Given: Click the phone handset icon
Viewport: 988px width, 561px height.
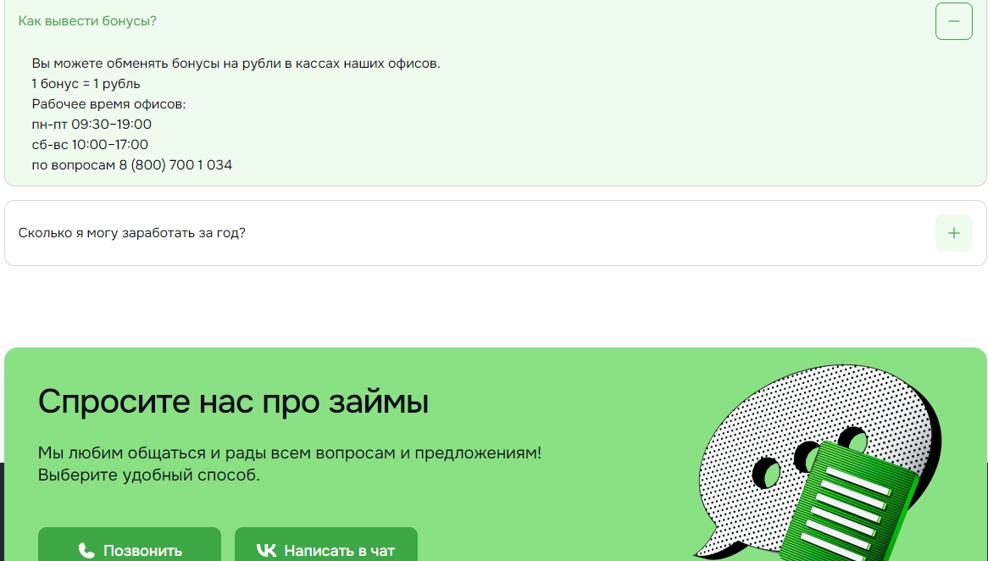Looking at the screenshot, I should (86, 551).
